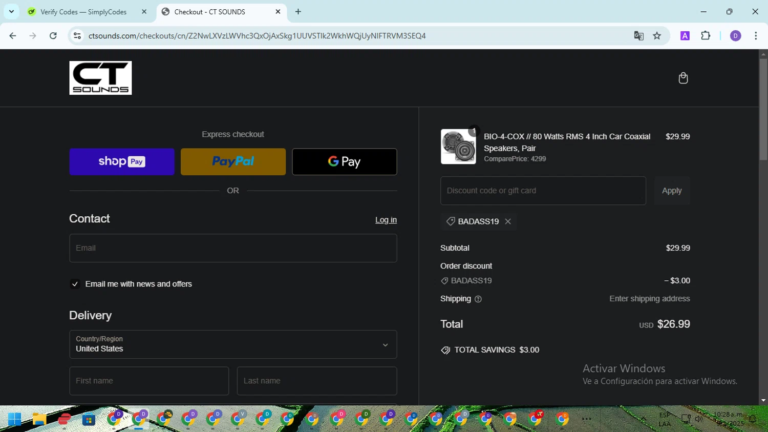Click the Discount code or gift card field

543,191
